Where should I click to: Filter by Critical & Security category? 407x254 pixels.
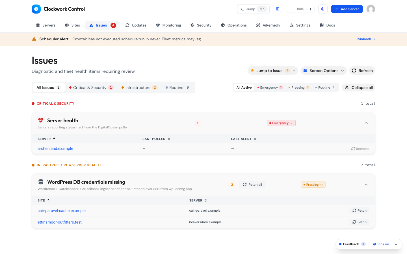91,87
